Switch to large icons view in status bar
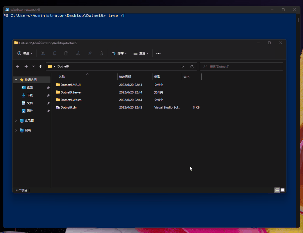 pyautogui.click(x=283, y=190)
